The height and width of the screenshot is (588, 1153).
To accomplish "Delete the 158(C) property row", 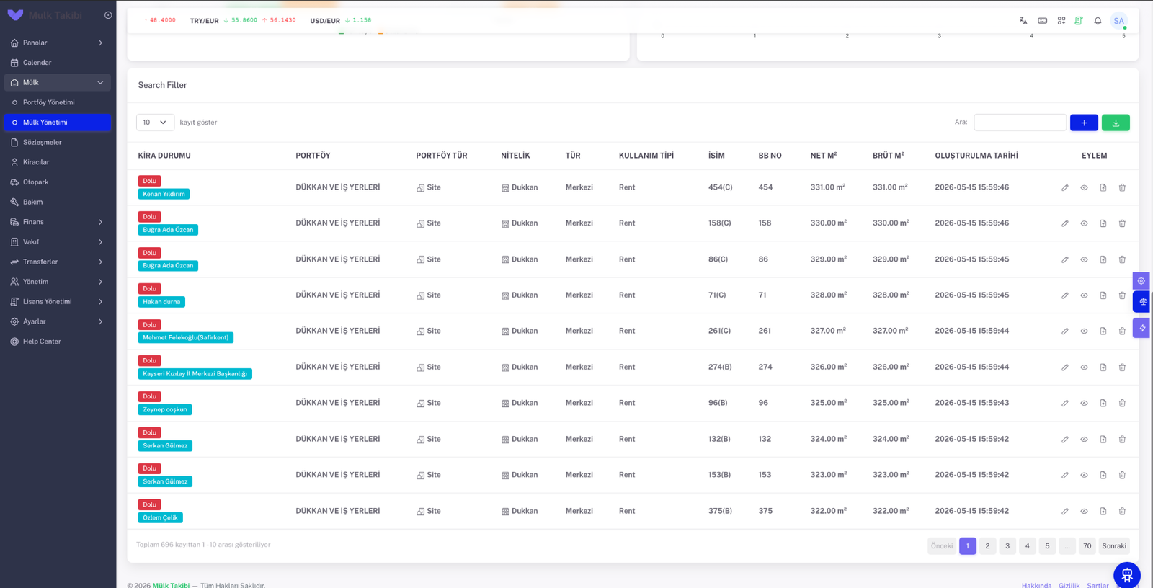I will point(1122,223).
